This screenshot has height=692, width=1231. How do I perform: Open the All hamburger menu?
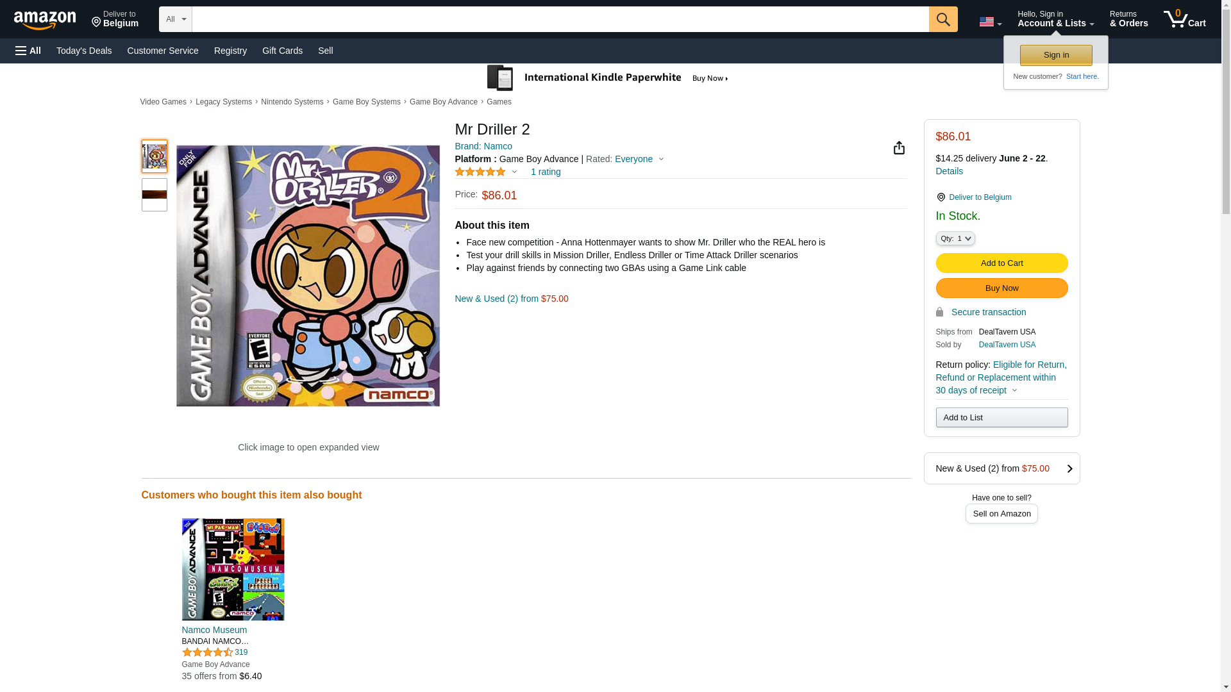(28, 51)
